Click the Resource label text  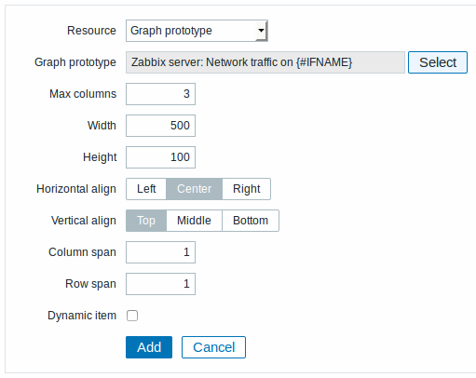coord(91,31)
